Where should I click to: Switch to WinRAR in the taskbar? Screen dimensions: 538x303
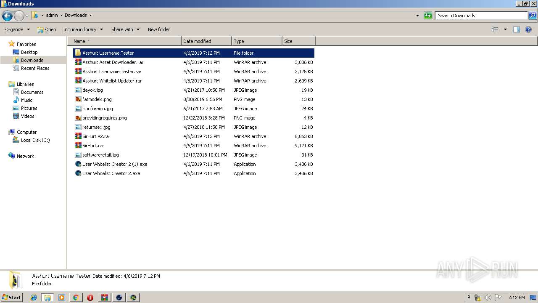pos(104,298)
